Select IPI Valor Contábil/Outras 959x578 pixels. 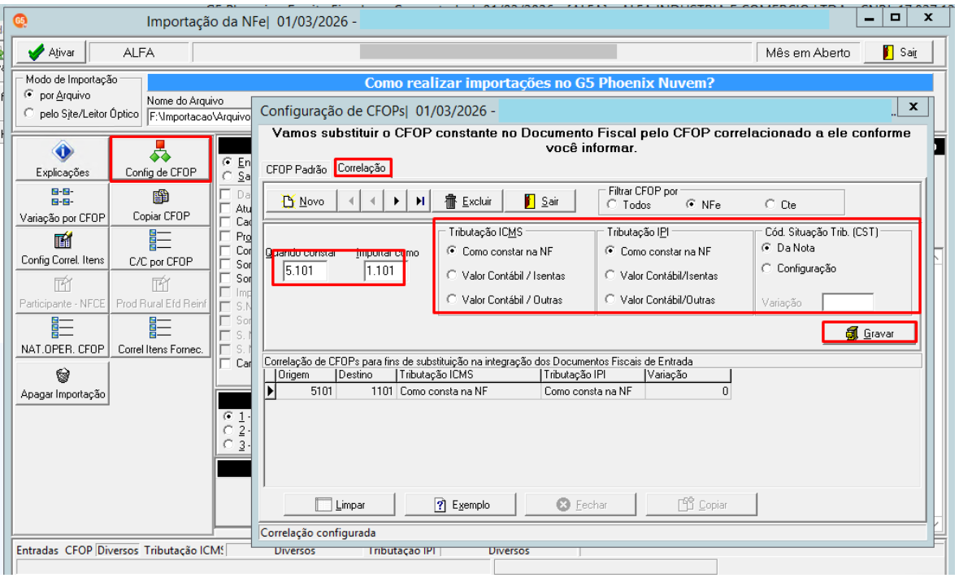[x=661, y=300]
